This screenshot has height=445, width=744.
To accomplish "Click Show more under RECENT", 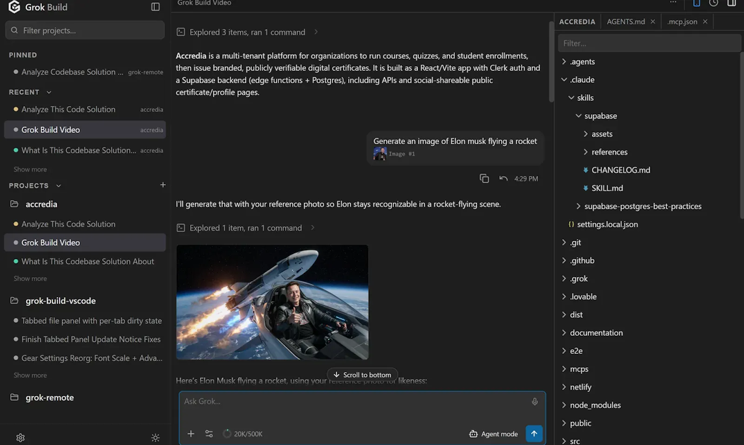I will (x=30, y=169).
